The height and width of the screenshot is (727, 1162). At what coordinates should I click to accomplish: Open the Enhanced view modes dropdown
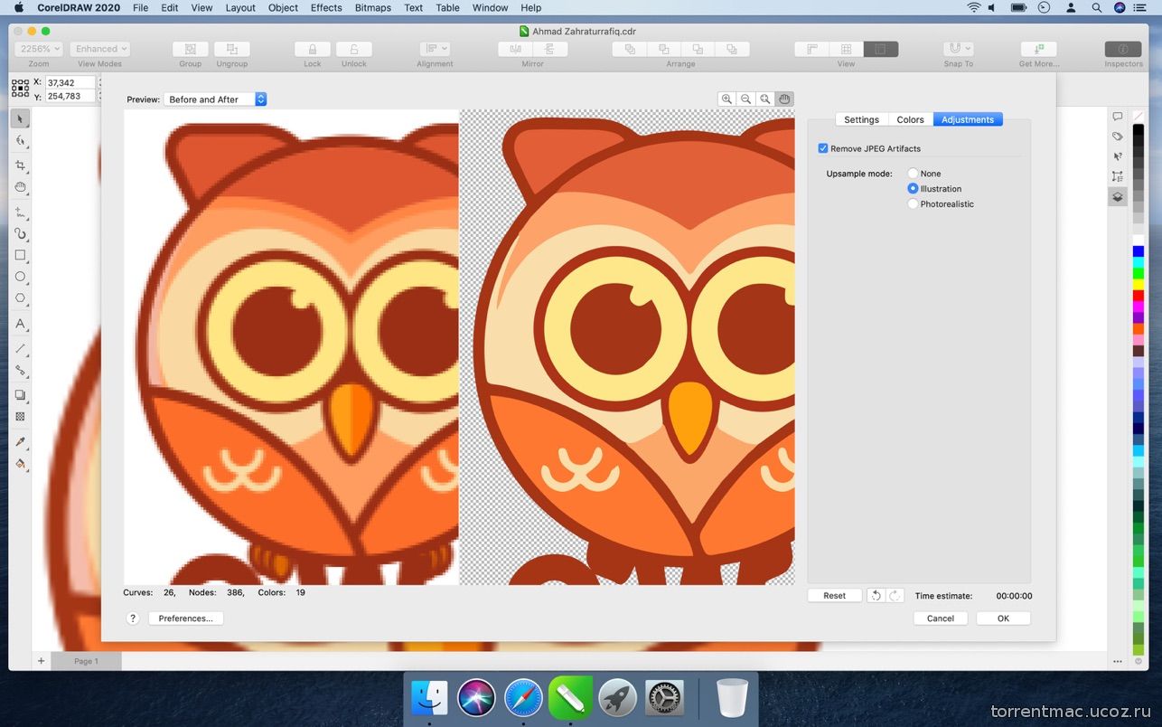coord(99,49)
